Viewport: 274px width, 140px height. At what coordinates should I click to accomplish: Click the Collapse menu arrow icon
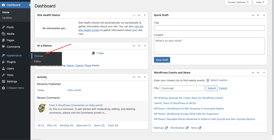pyautogui.click(x=3, y=88)
